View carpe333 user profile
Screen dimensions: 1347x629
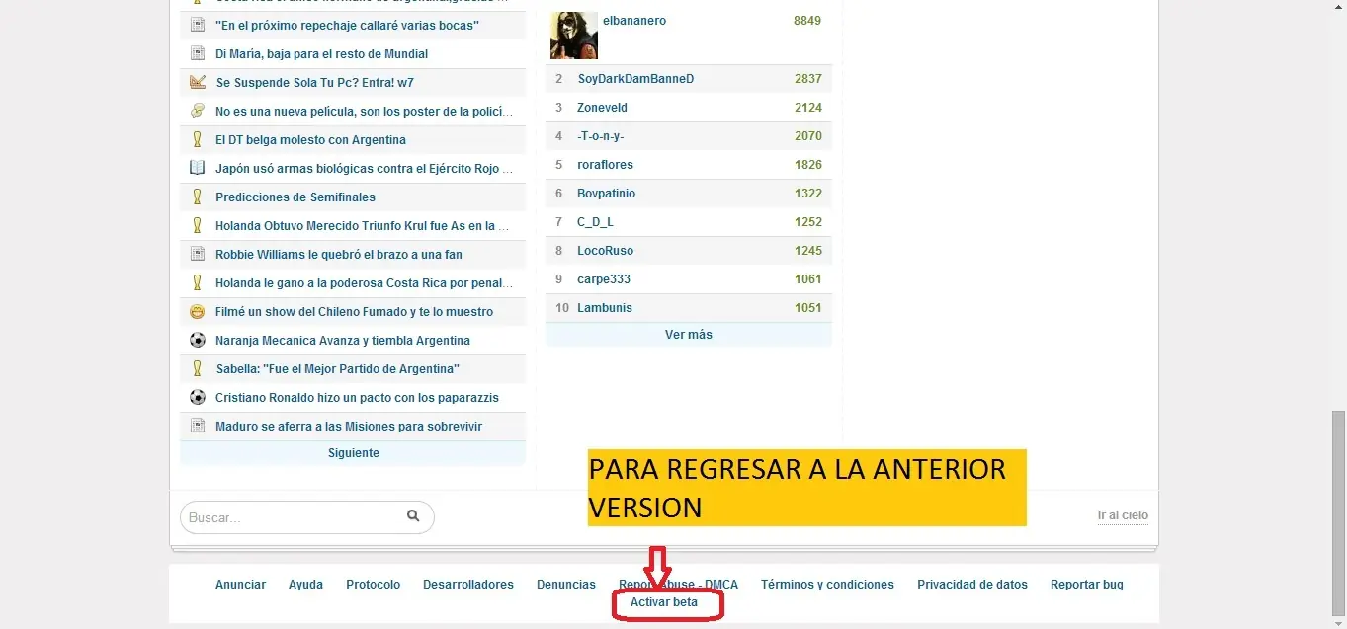(604, 278)
